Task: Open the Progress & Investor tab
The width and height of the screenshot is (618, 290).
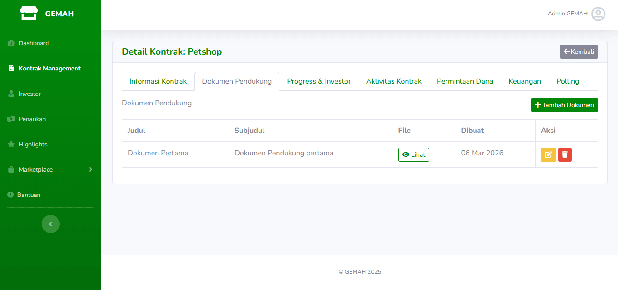Action: 319,81
